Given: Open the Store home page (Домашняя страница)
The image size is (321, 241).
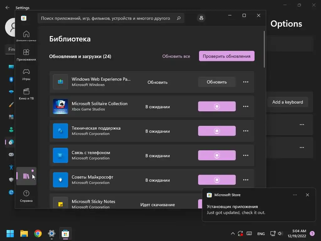Looking at the screenshot, I should pyautogui.click(x=26, y=36).
